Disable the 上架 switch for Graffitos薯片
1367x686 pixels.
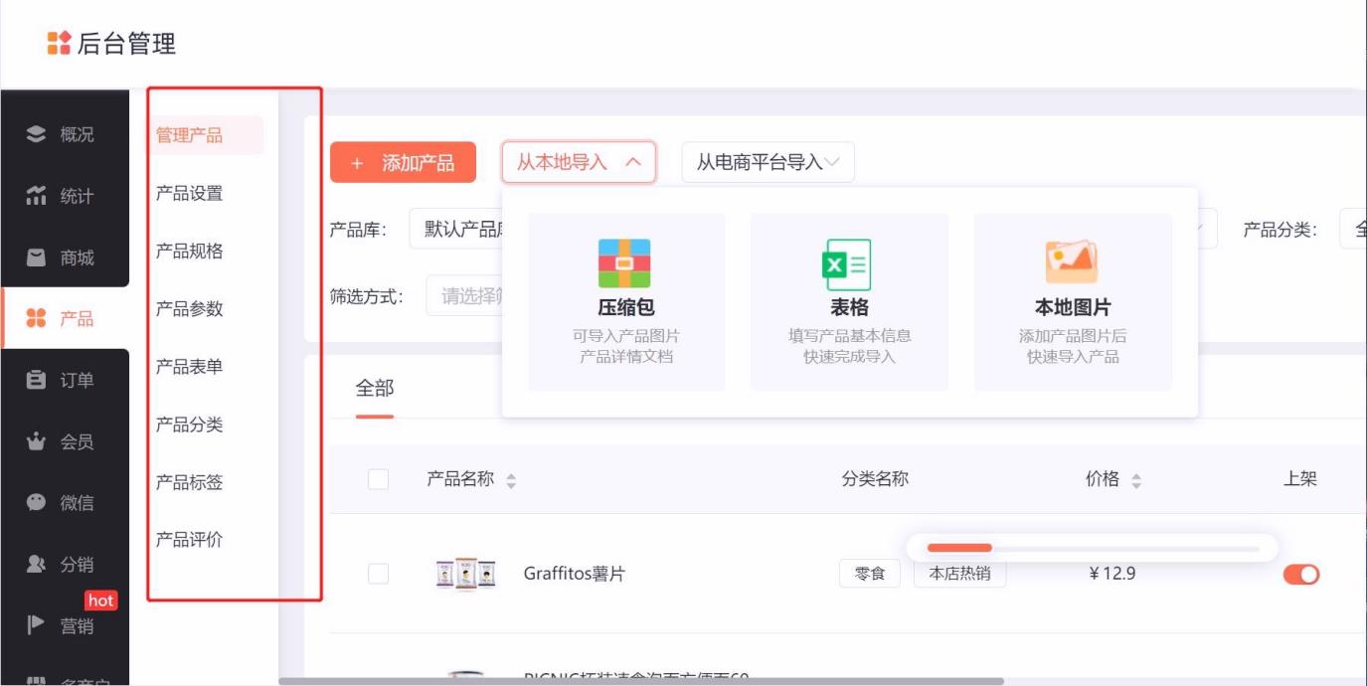[x=1300, y=574]
